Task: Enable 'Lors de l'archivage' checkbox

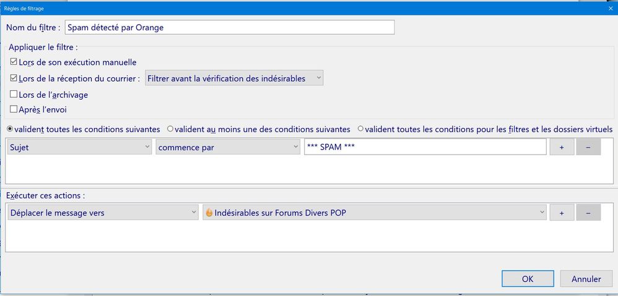Action: pos(14,95)
